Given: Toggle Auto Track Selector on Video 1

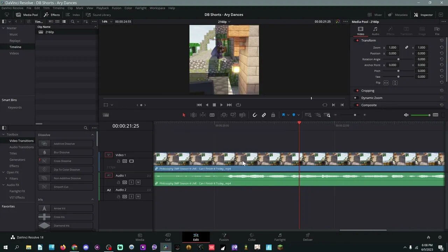Looking at the screenshot, I should click(x=125, y=161).
